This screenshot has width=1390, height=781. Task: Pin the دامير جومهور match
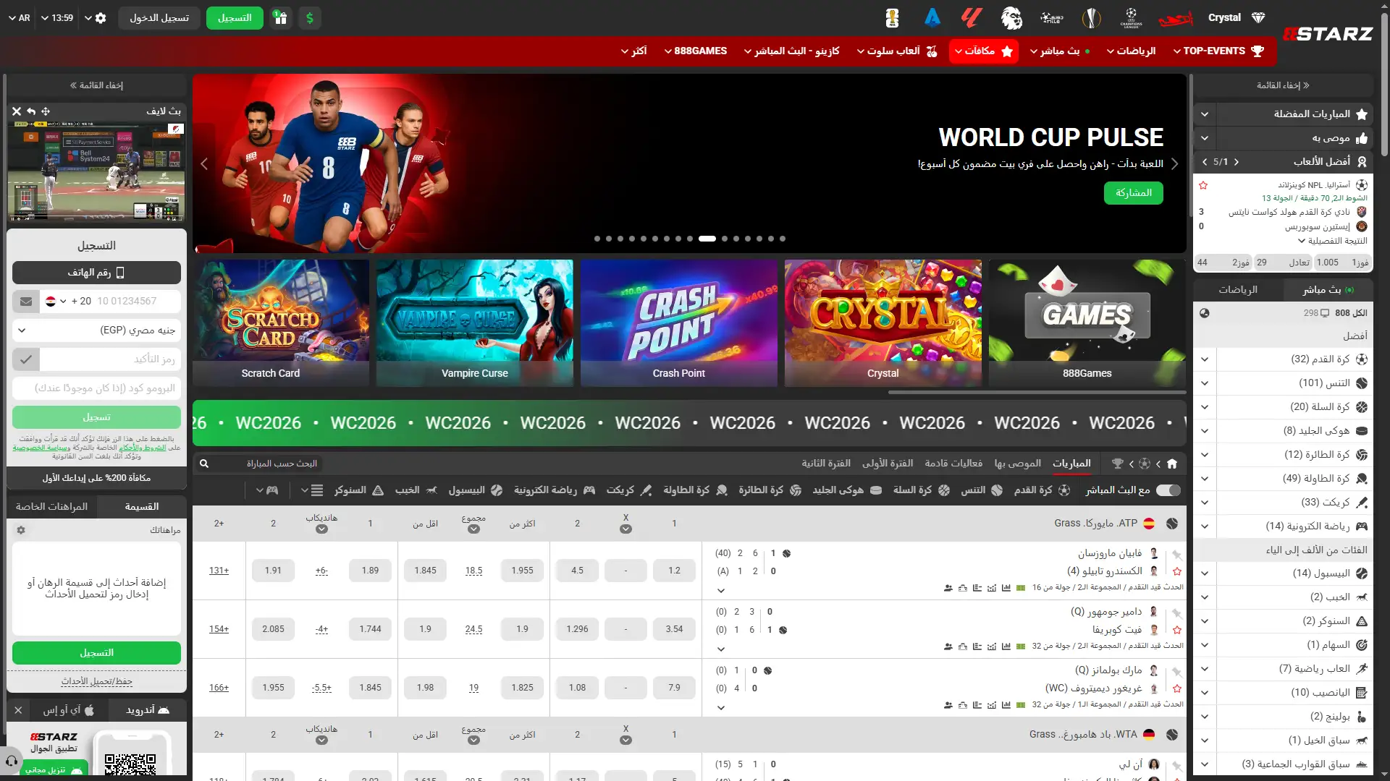click(x=1177, y=613)
